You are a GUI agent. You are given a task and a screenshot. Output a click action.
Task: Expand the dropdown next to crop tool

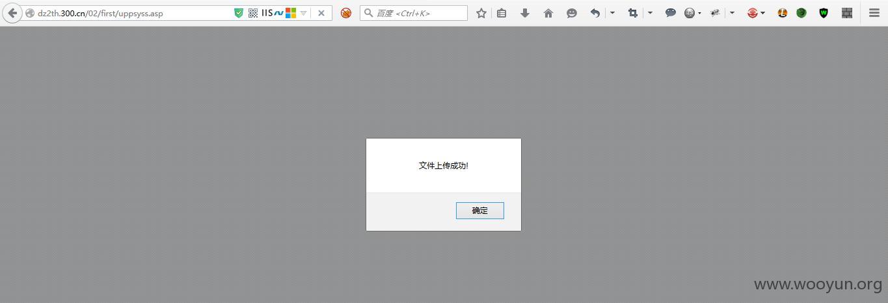(650, 13)
